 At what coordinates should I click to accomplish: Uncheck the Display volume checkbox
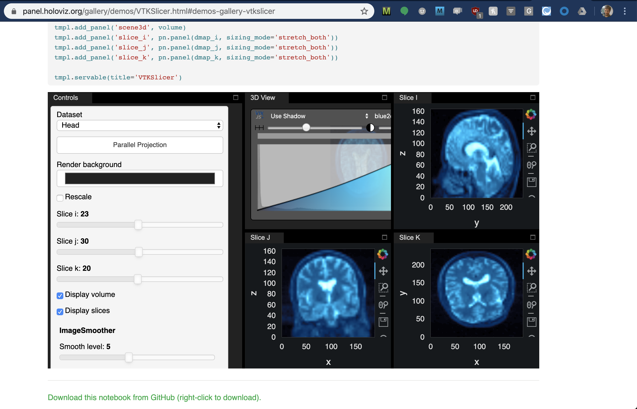pos(60,296)
